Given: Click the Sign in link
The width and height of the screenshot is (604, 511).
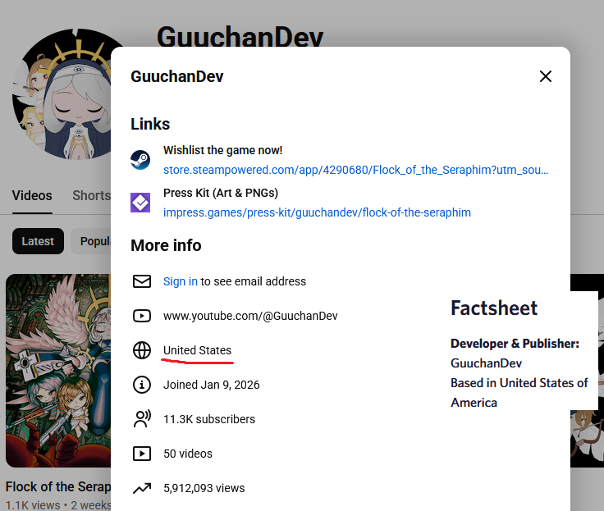Looking at the screenshot, I should [181, 281].
